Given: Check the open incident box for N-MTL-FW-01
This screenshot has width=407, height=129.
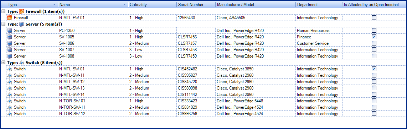Looking at the screenshot, I should [374, 18].
